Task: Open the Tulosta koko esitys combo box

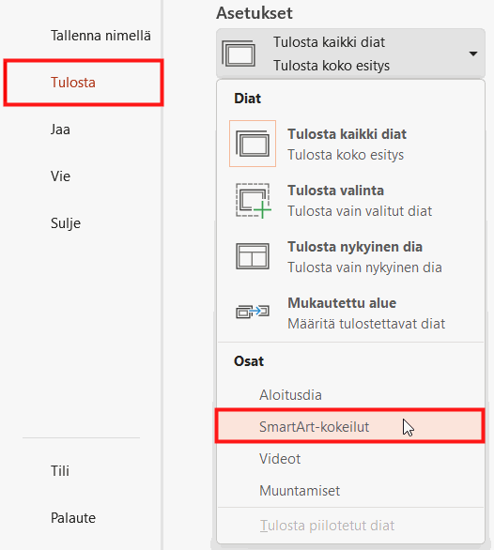Action: [x=350, y=53]
